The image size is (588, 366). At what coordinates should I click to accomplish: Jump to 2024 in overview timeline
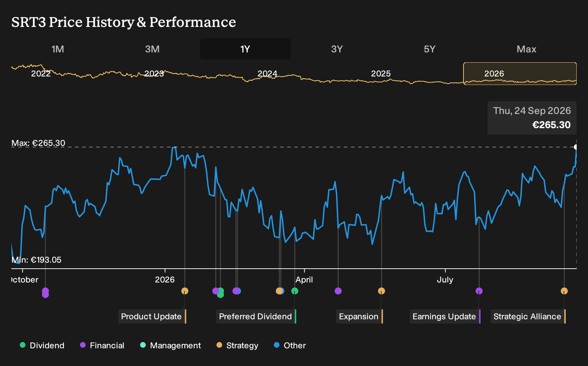tap(267, 74)
